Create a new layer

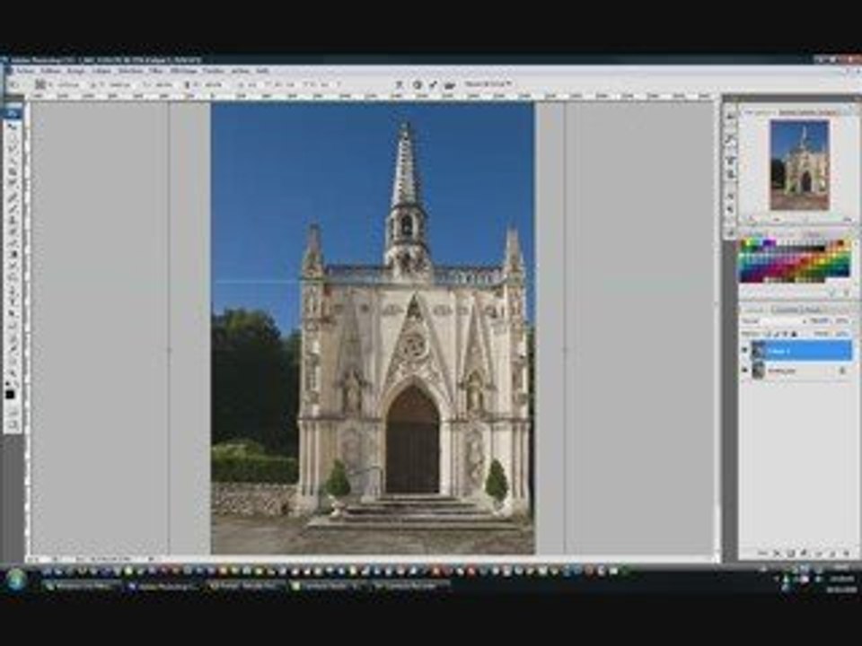tap(833, 554)
